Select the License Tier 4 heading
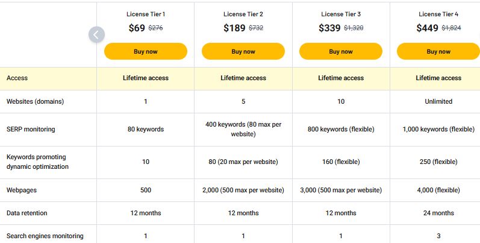This screenshot has width=480, height=243. click(438, 14)
